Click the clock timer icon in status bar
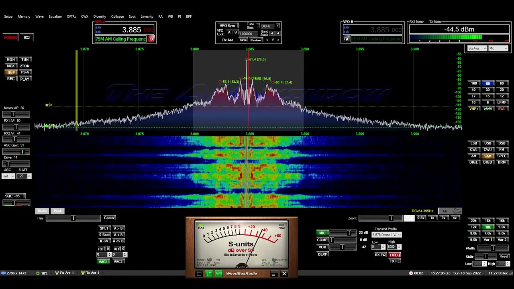The height and width of the screenshot is (289, 514). [411, 273]
